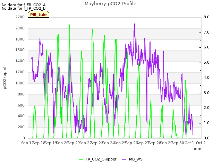The width and height of the screenshot is (222, 166).
Task: Click the green FR_CO2_C-upper legend swatch
Action: (x=80, y=160)
